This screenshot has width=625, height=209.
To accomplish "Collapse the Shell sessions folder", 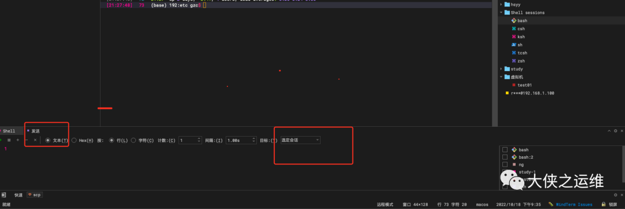I will 501,12.
